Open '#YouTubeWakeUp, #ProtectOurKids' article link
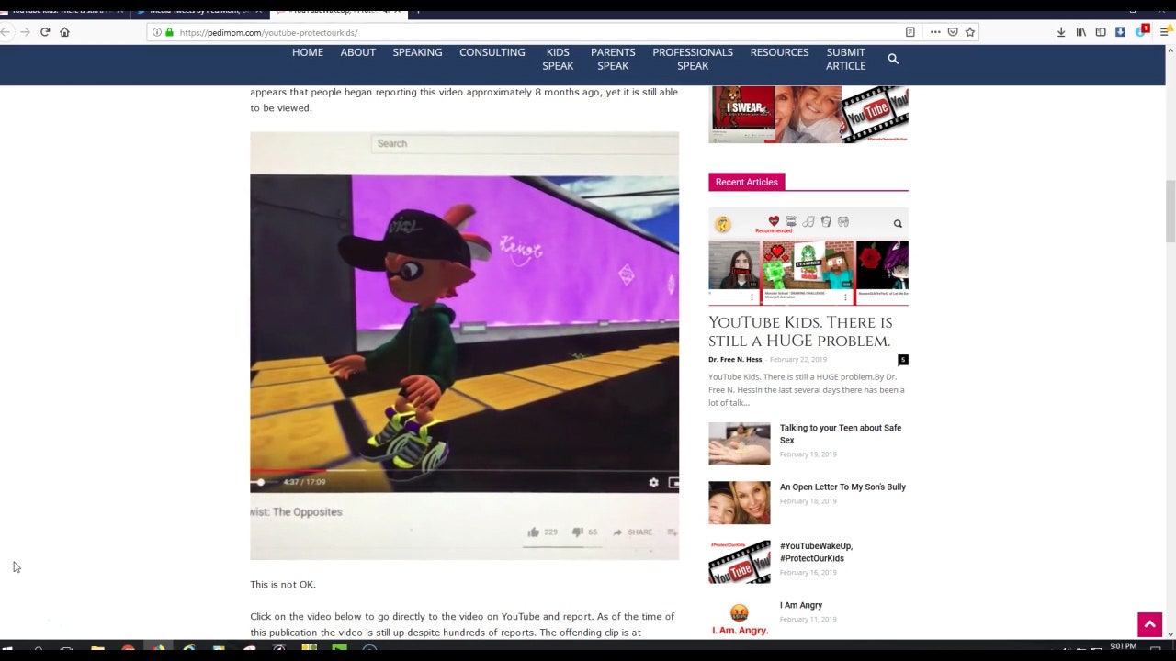 (x=816, y=553)
